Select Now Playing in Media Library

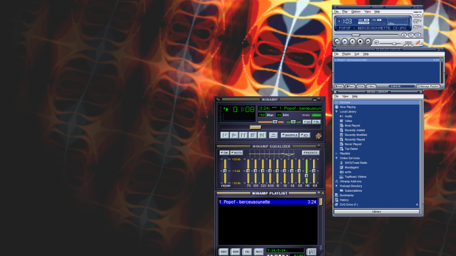pyautogui.click(x=348, y=107)
